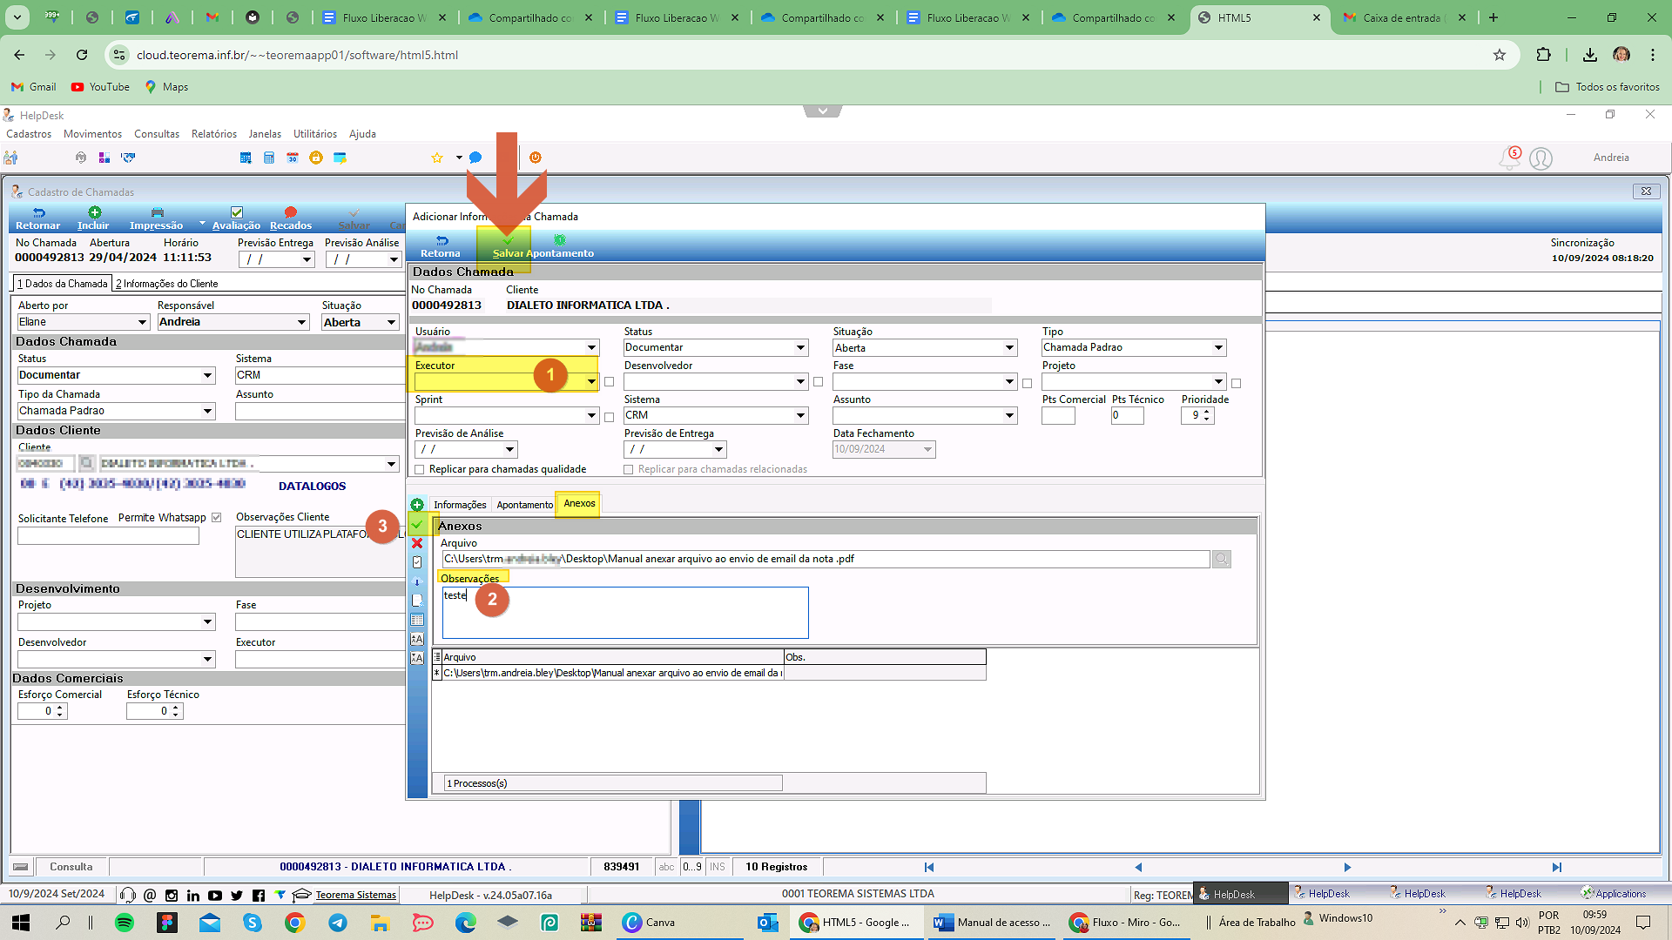
Task: Click green plus add icon beside Informações tab
Action: pyautogui.click(x=417, y=505)
